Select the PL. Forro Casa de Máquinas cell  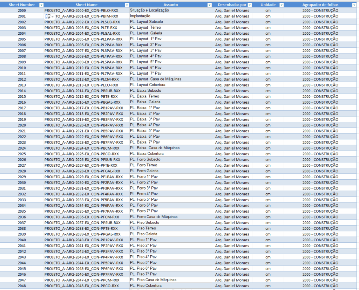171,217
